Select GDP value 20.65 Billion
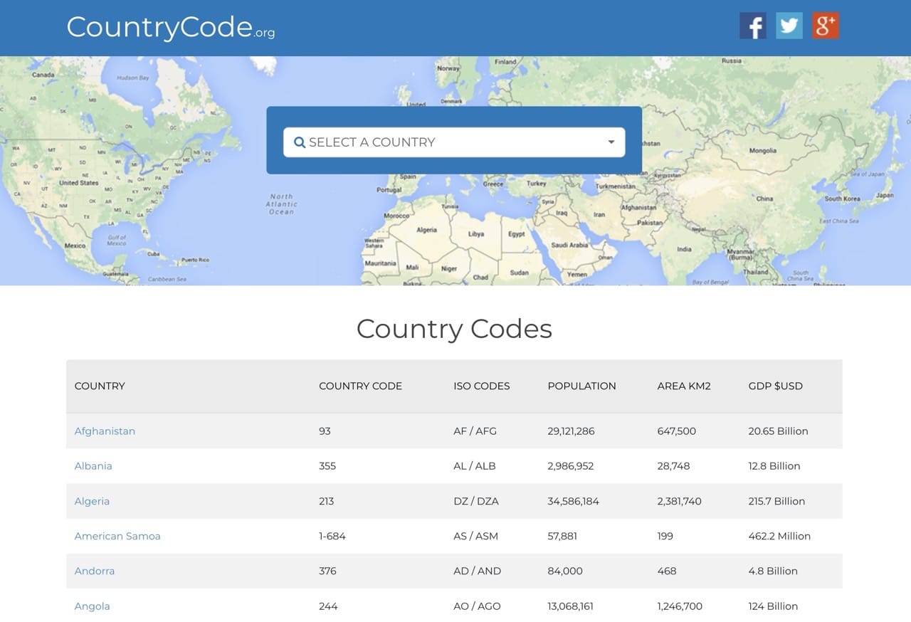Viewport: 911px width, 622px height. (x=778, y=431)
